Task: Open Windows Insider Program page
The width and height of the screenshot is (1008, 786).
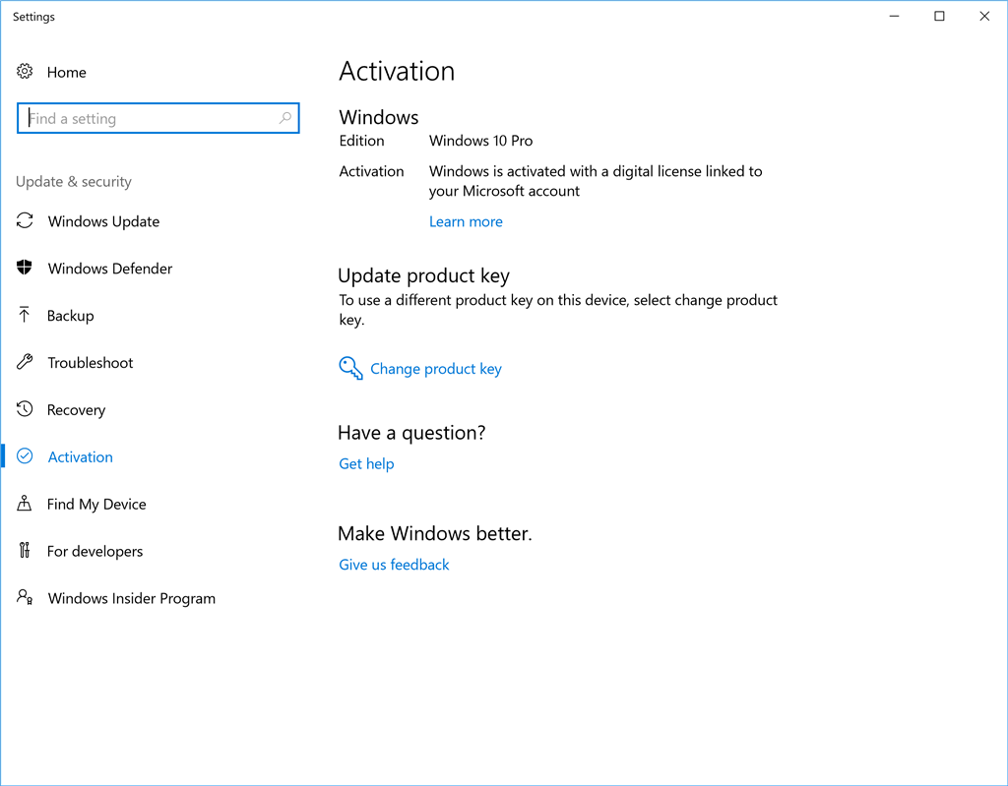Action: (132, 598)
